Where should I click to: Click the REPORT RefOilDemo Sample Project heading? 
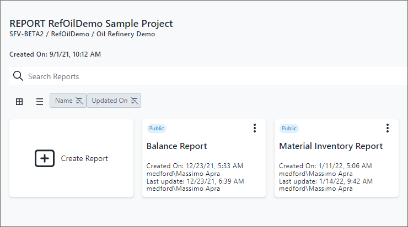pyautogui.click(x=91, y=24)
